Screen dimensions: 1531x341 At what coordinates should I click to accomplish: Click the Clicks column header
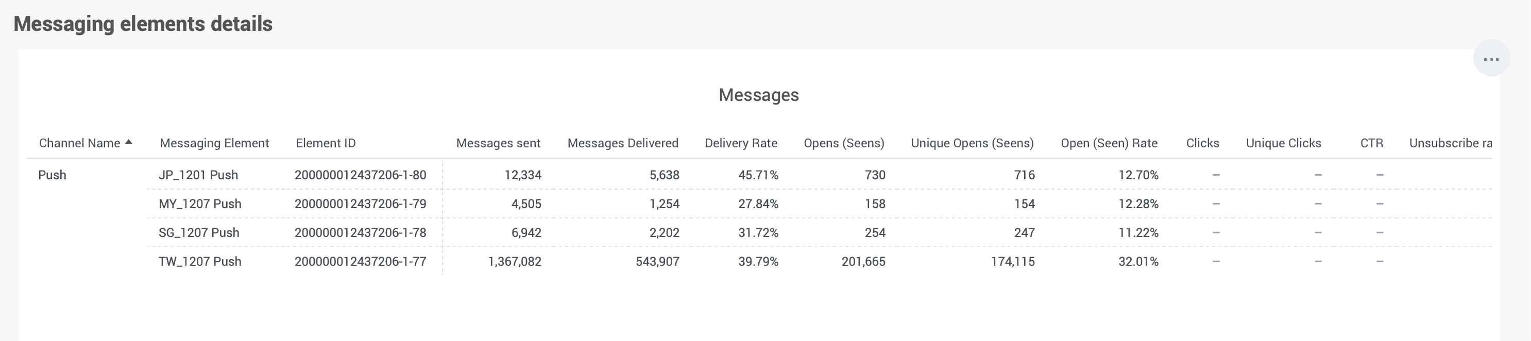[x=1202, y=143]
